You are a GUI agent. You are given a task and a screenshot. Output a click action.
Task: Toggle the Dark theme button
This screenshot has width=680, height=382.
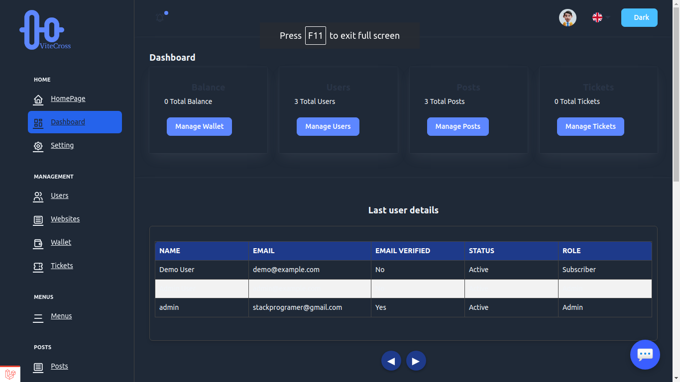tap(639, 18)
